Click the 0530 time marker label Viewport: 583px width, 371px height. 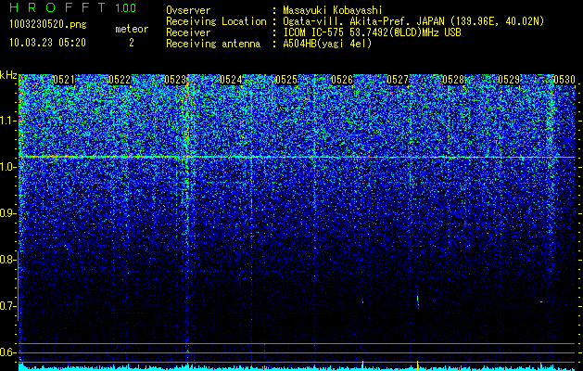pos(564,80)
